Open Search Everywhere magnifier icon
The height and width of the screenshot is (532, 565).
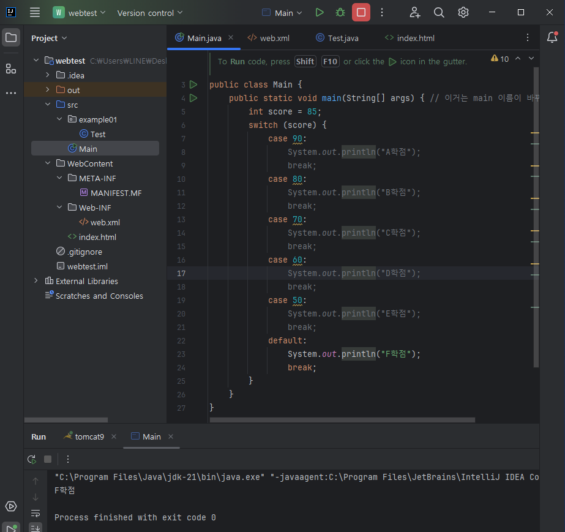coord(438,13)
